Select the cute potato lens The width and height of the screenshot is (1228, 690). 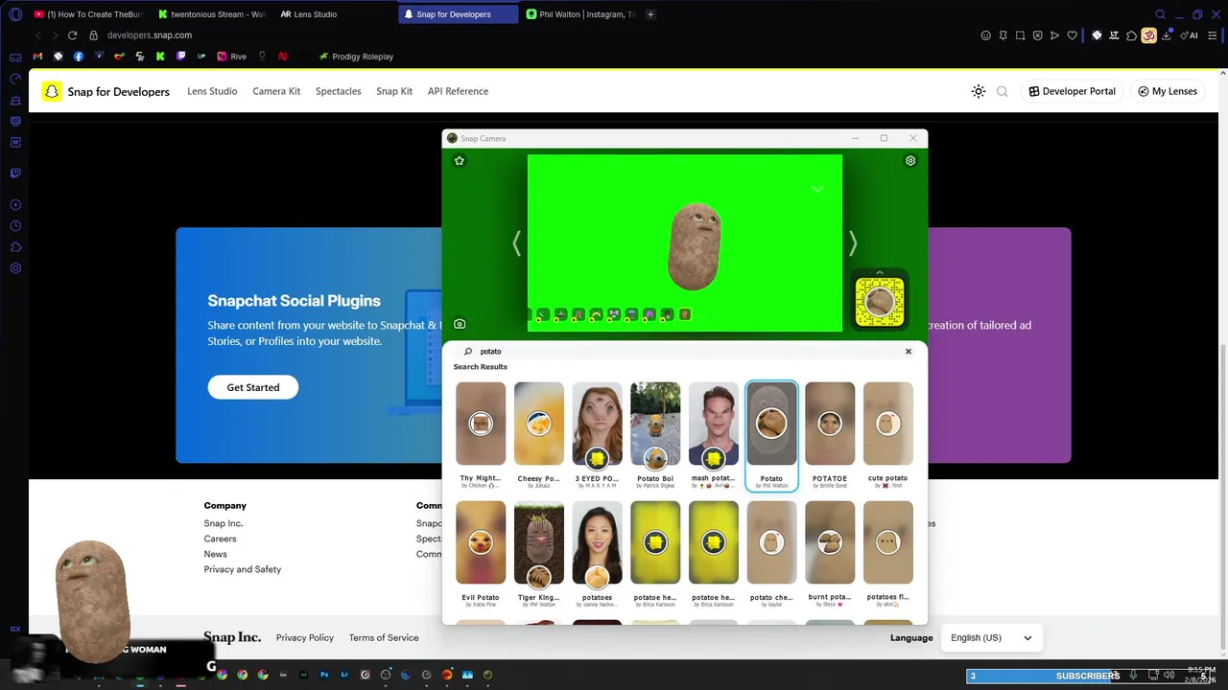[x=888, y=436]
